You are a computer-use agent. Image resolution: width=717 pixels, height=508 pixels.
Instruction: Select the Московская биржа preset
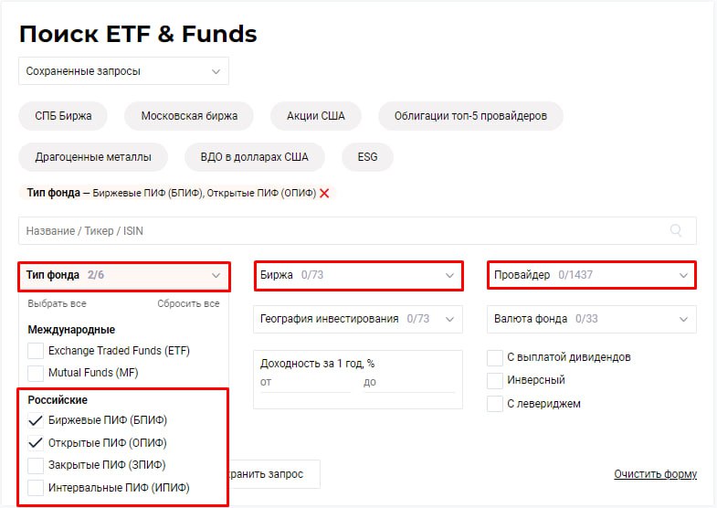pos(189,116)
